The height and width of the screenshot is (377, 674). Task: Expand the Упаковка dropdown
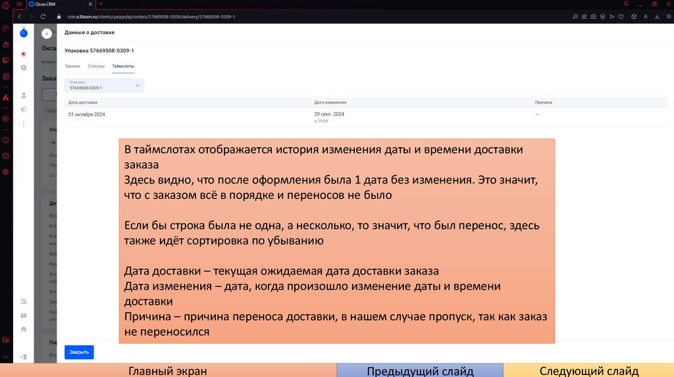point(105,85)
